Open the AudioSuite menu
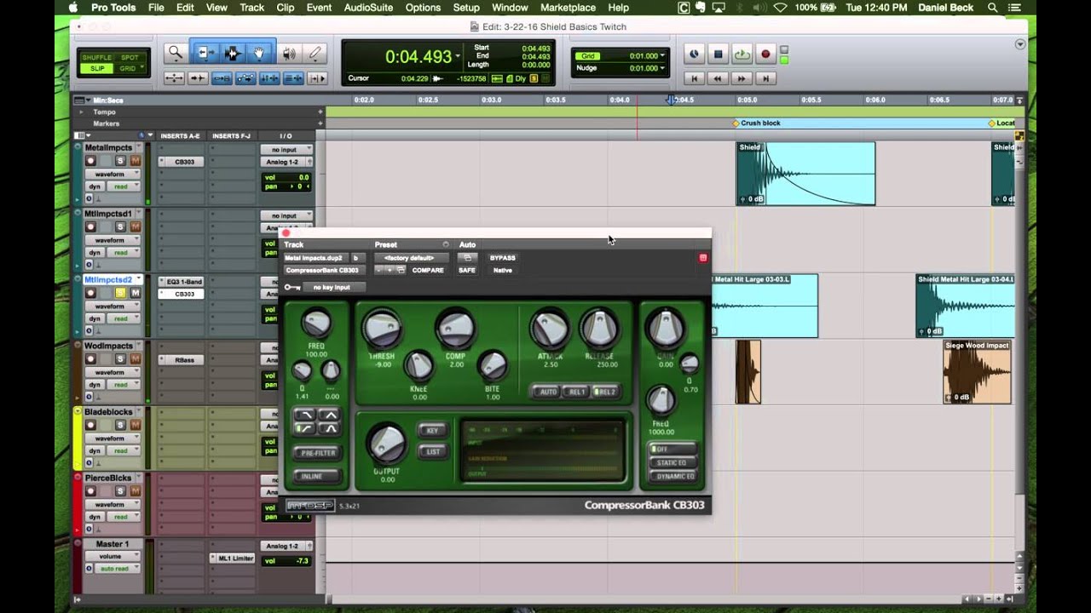This screenshot has height=613, width=1091. 368,8
